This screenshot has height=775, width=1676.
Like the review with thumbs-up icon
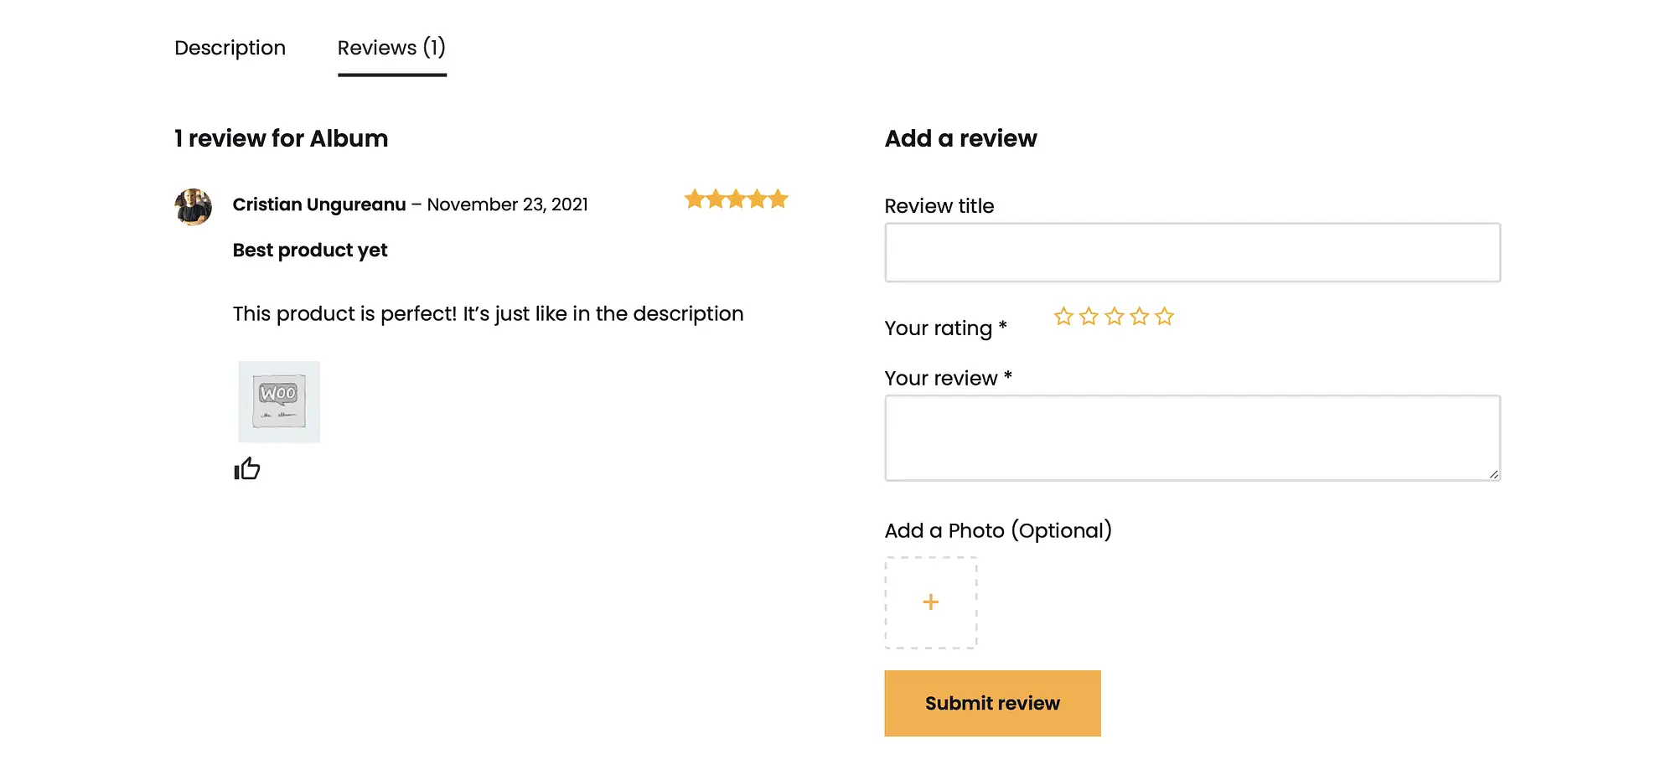(x=247, y=468)
